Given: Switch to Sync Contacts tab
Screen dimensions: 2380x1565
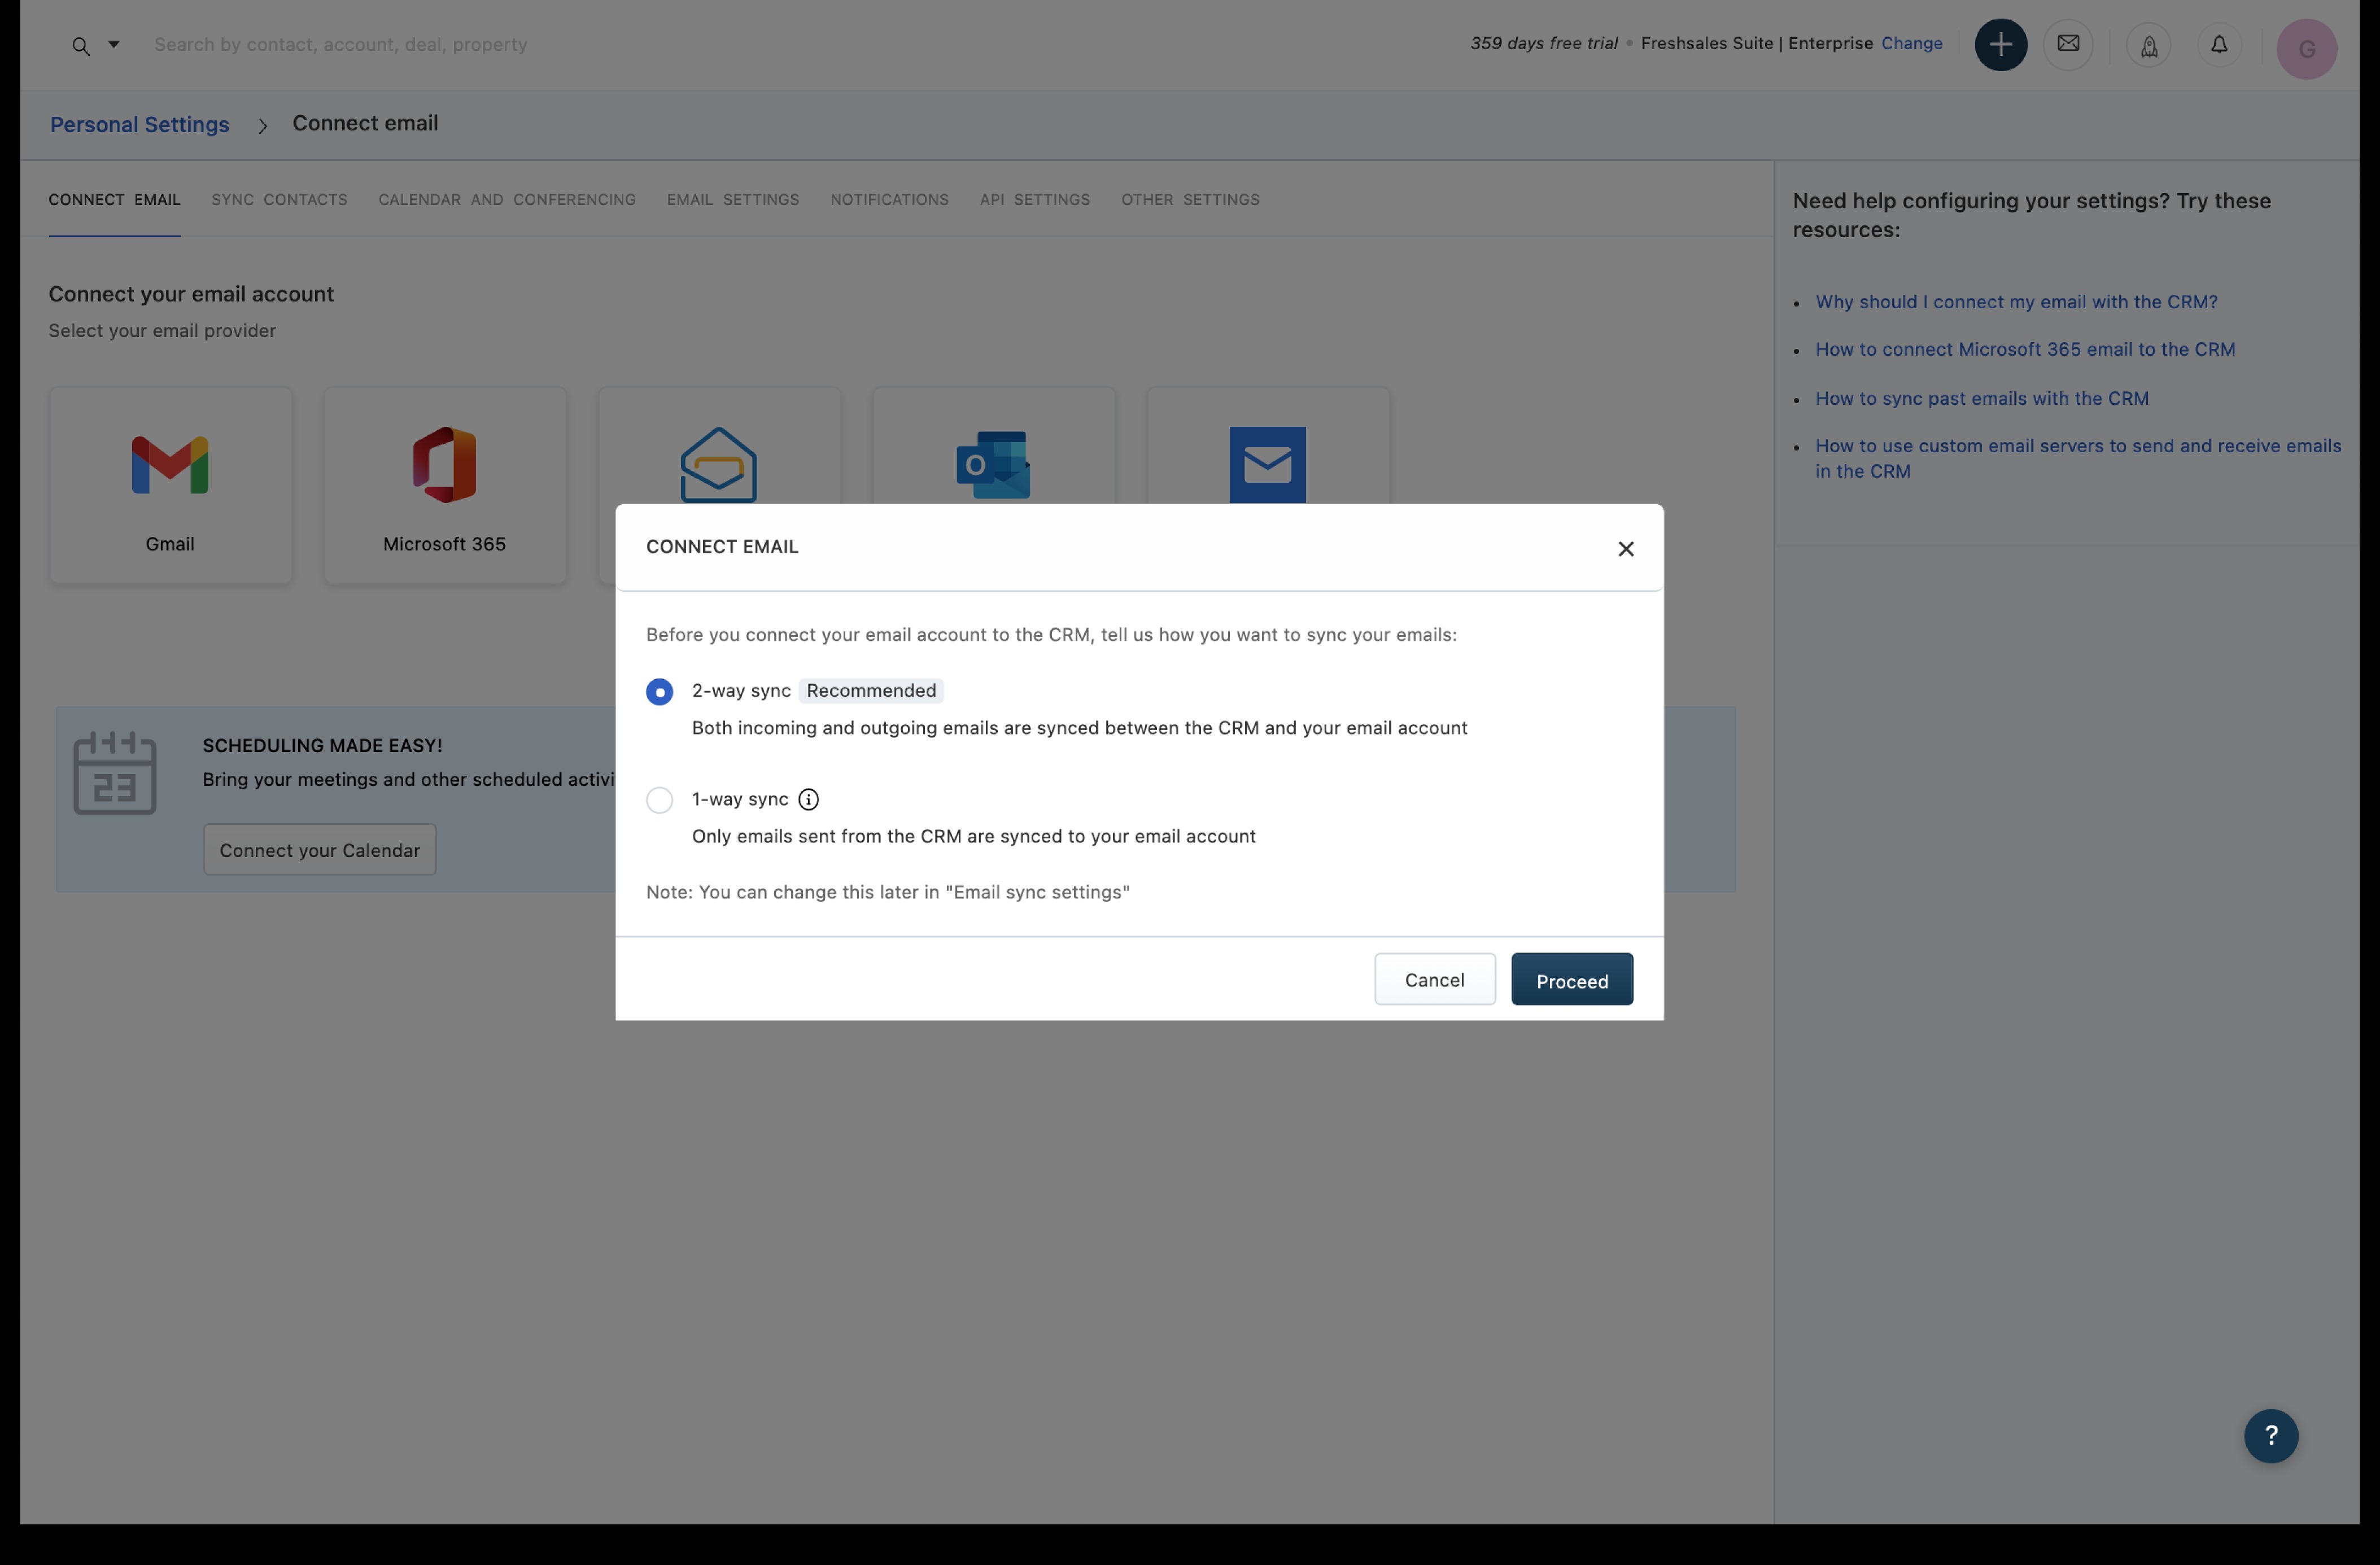Looking at the screenshot, I should 279,200.
